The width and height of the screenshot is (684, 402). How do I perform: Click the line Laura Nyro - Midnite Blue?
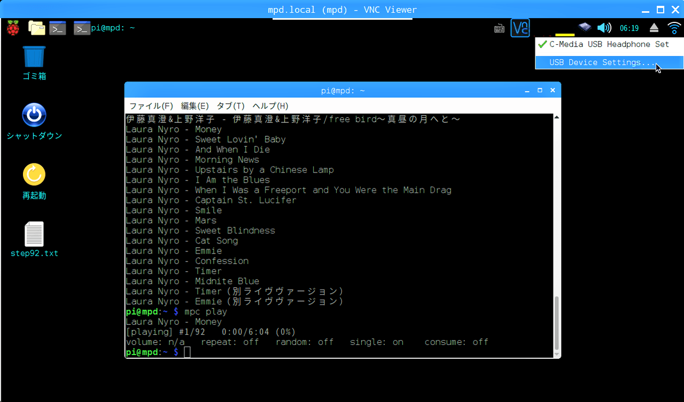click(192, 281)
